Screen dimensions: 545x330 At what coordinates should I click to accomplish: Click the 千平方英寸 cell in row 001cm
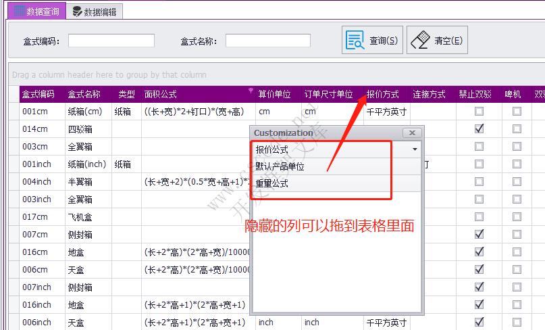(x=387, y=112)
